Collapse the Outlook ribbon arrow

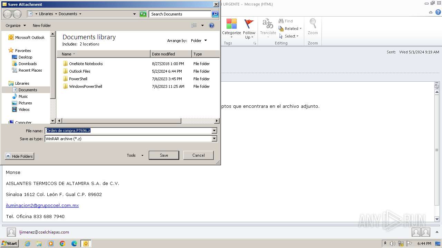(x=431, y=12)
